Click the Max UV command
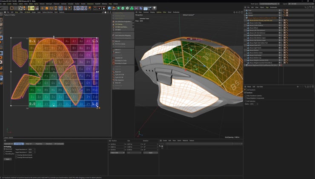 coord(118,41)
